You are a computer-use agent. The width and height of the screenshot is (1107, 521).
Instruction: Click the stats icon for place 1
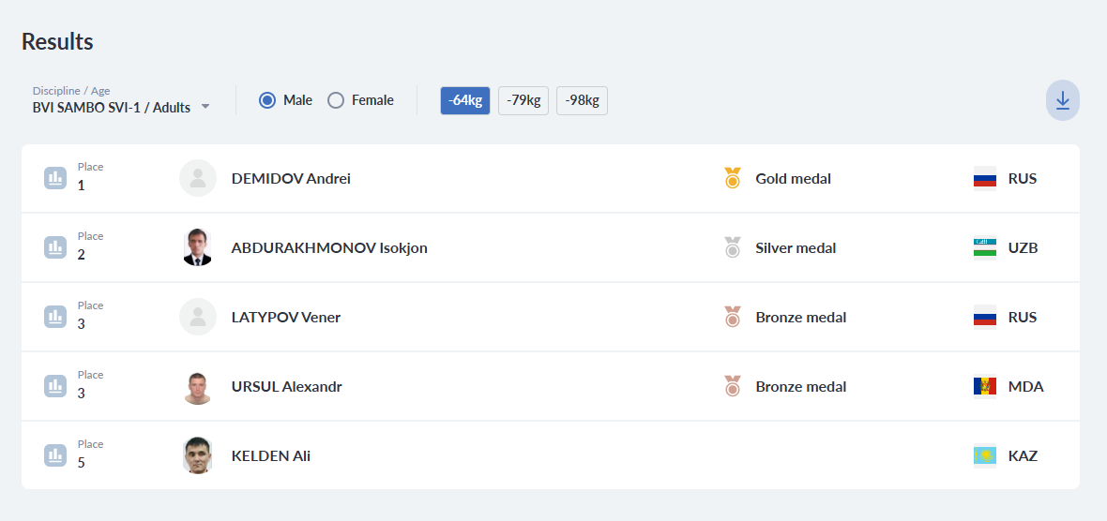click(x=55, y=178)
